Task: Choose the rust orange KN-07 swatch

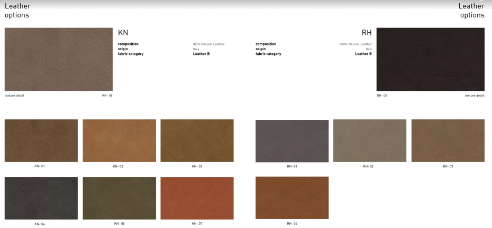Action: (x=197, y=198)
